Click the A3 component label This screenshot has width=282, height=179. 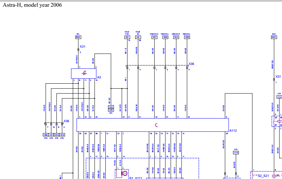tap(99, 77)
